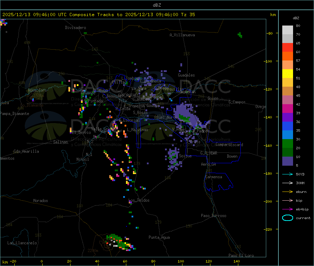The image size is (314, 266).
Task: Click the large purple echo west of Soitue
Action: tap(173, 159)
